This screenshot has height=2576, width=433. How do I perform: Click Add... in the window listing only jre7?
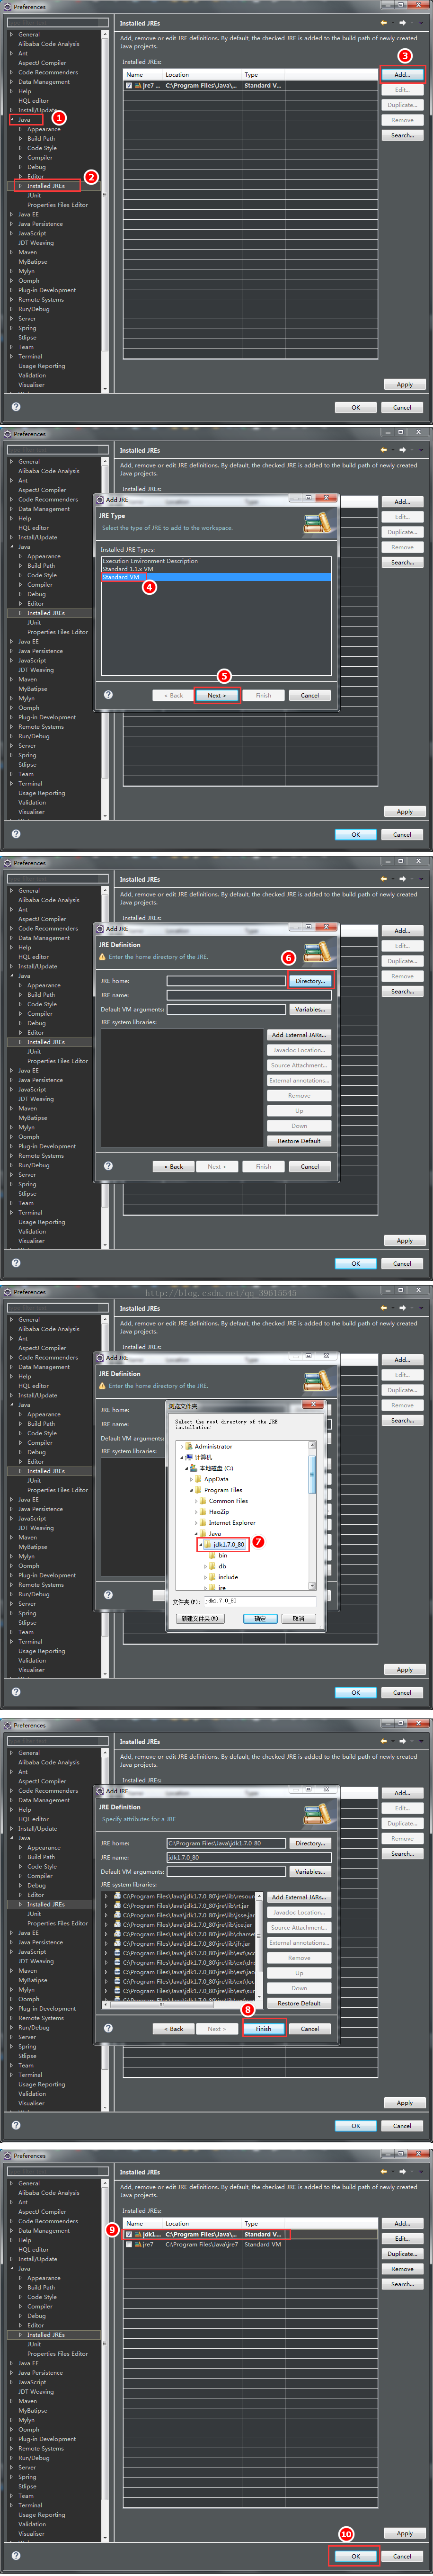point(402,74)
